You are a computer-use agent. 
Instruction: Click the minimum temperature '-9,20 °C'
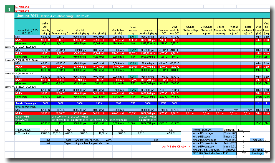(60, 50)
